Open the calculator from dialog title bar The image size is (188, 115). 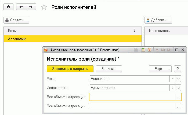(143, 50)
